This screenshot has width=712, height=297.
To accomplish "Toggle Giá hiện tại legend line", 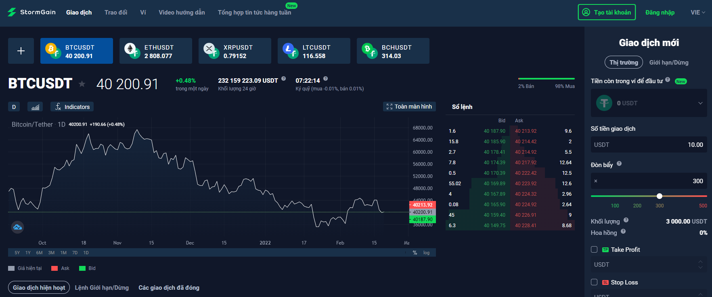I will pos(25,268).
